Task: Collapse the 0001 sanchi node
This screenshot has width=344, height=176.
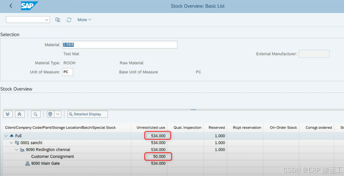Action: (12, 143)
